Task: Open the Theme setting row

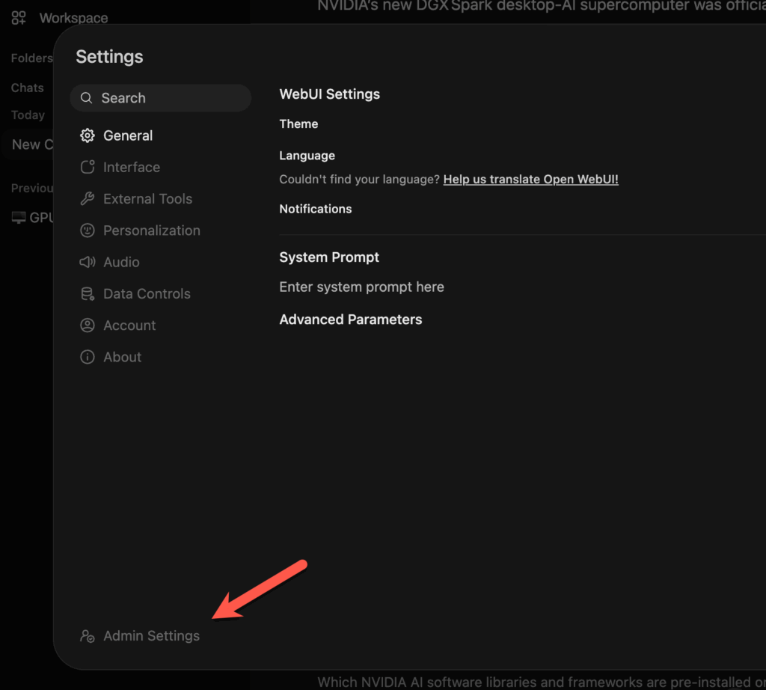Action: [x=298, y=124]
